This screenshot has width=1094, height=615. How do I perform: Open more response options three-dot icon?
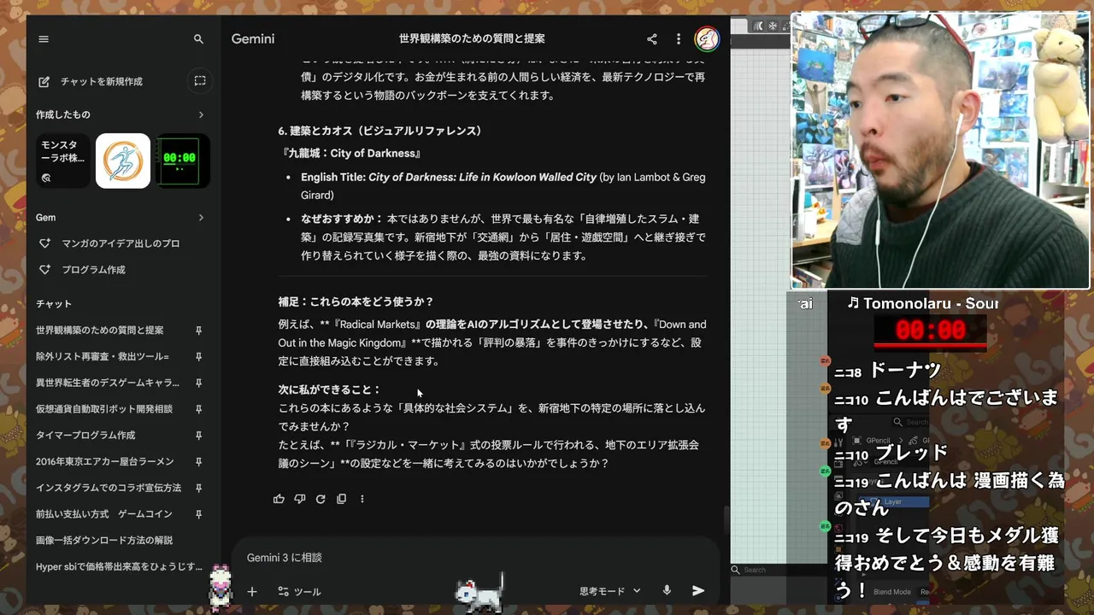tap(362, 499)
